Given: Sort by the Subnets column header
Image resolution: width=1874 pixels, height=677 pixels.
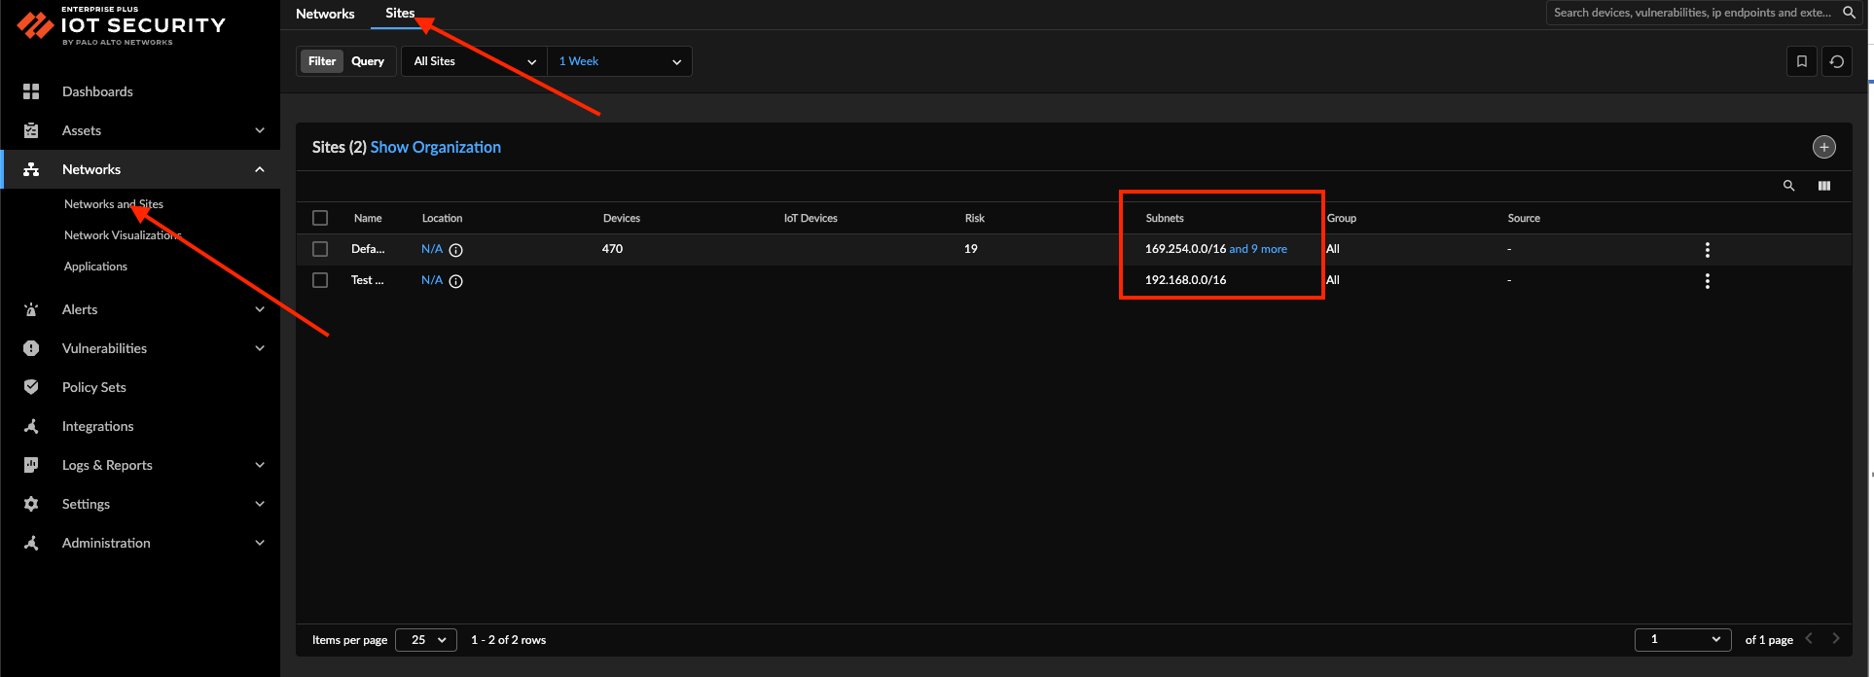Looking at the screenshot, I should coord(1165,218).
